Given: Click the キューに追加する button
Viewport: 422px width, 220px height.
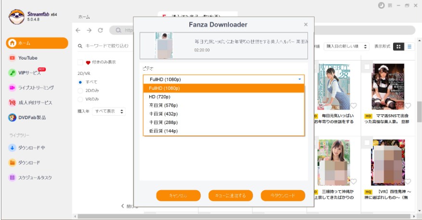Looking at the screenshot, I should tap(231, 196).
